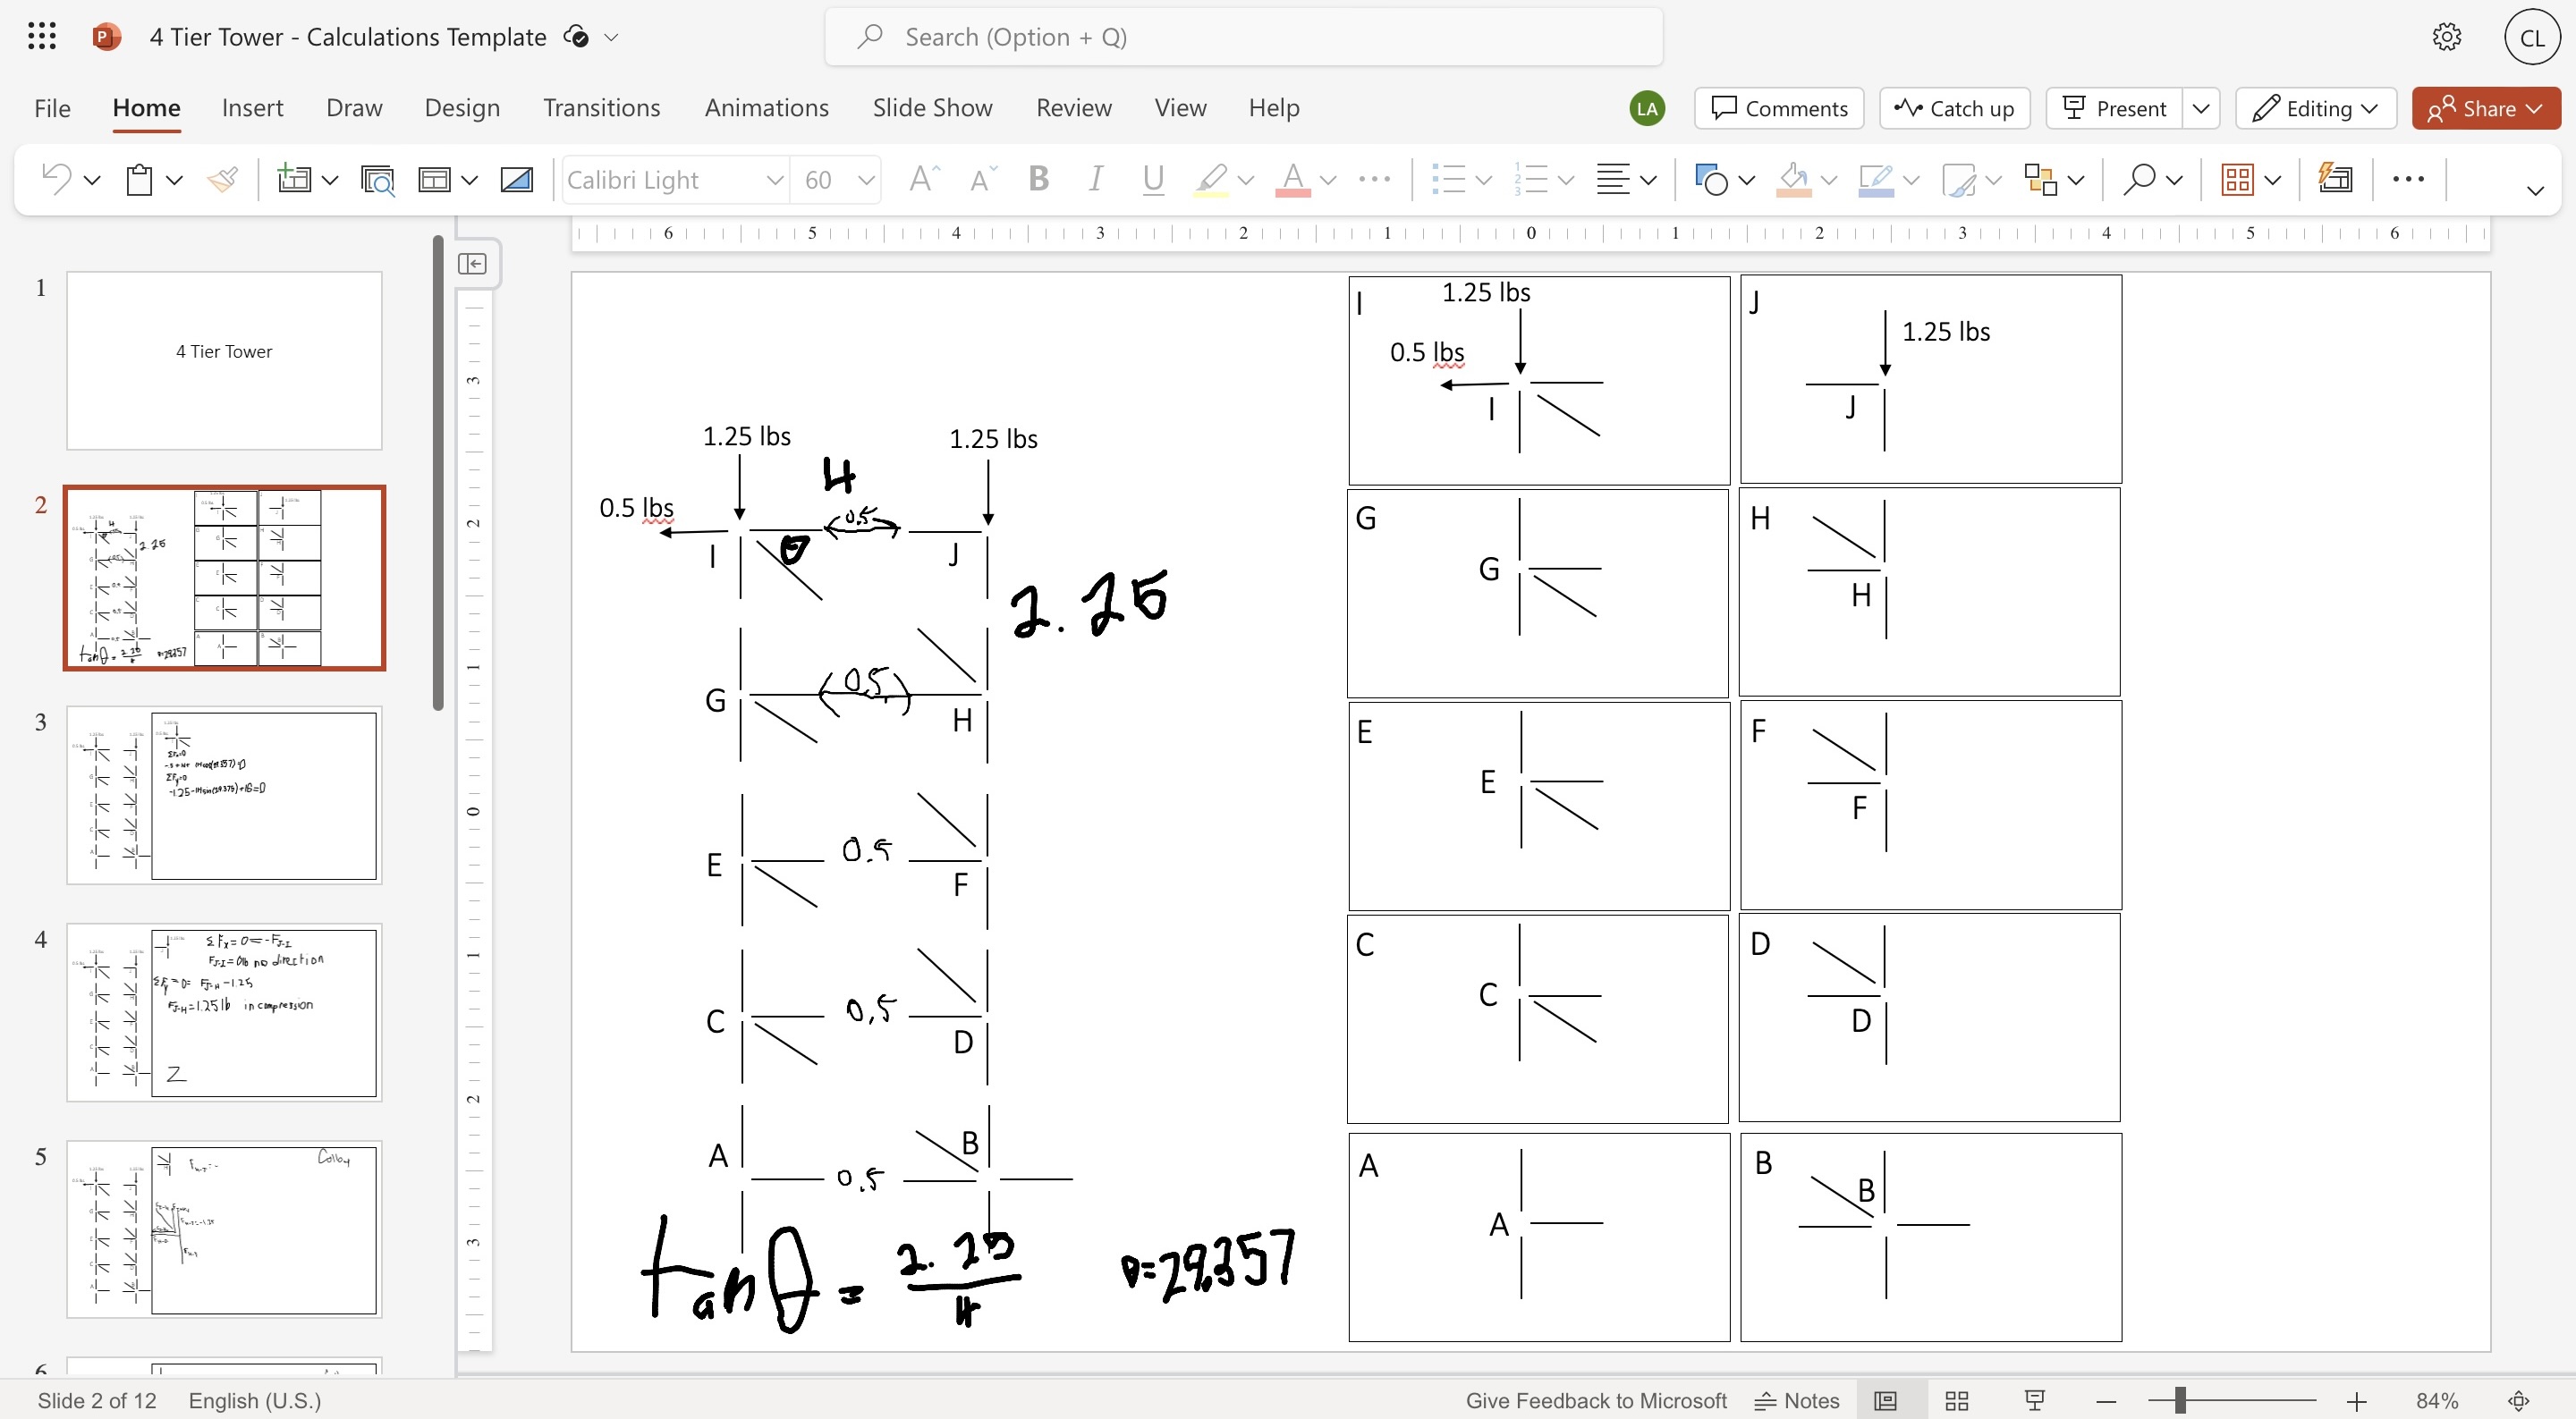Apply underline to selected text
2576x1419 pixels.
pyautogui.click(x=1152, y=179)
